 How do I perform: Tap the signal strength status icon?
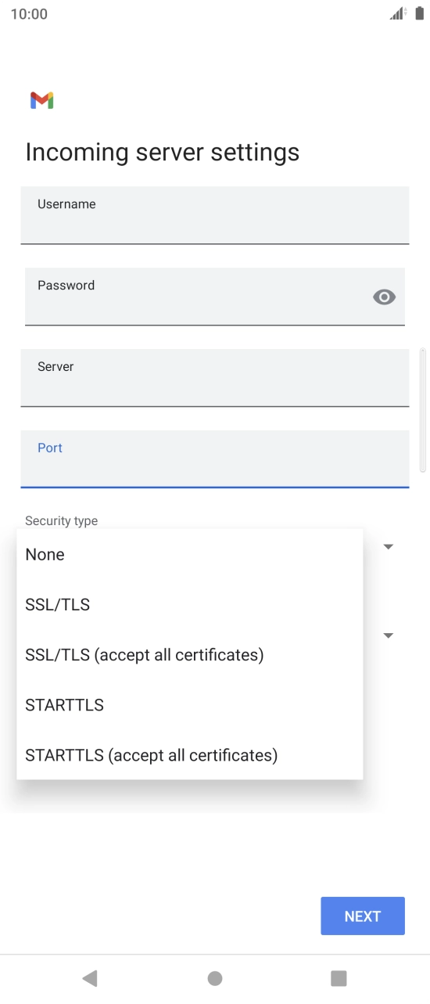point(398,13)
